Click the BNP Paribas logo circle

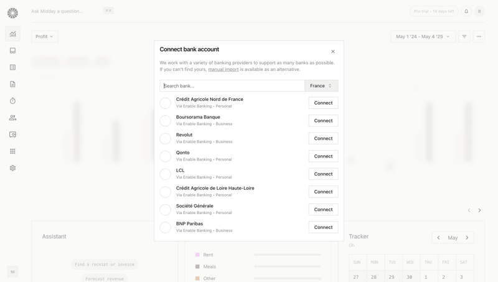pyautogui.click(x=165, y=227)
